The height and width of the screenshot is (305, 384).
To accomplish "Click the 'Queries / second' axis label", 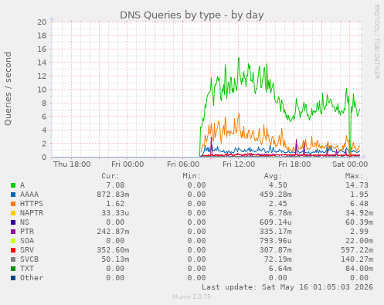I will [x=8, y=89].
